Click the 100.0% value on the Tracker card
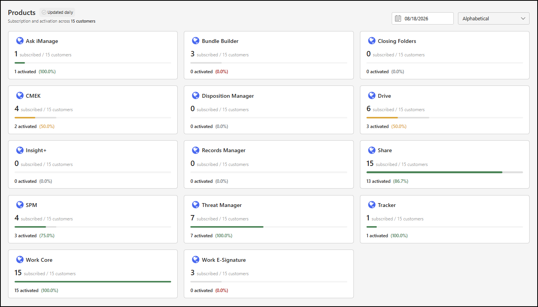Screen dimensions: 538x307 click(x=399, y=236)
